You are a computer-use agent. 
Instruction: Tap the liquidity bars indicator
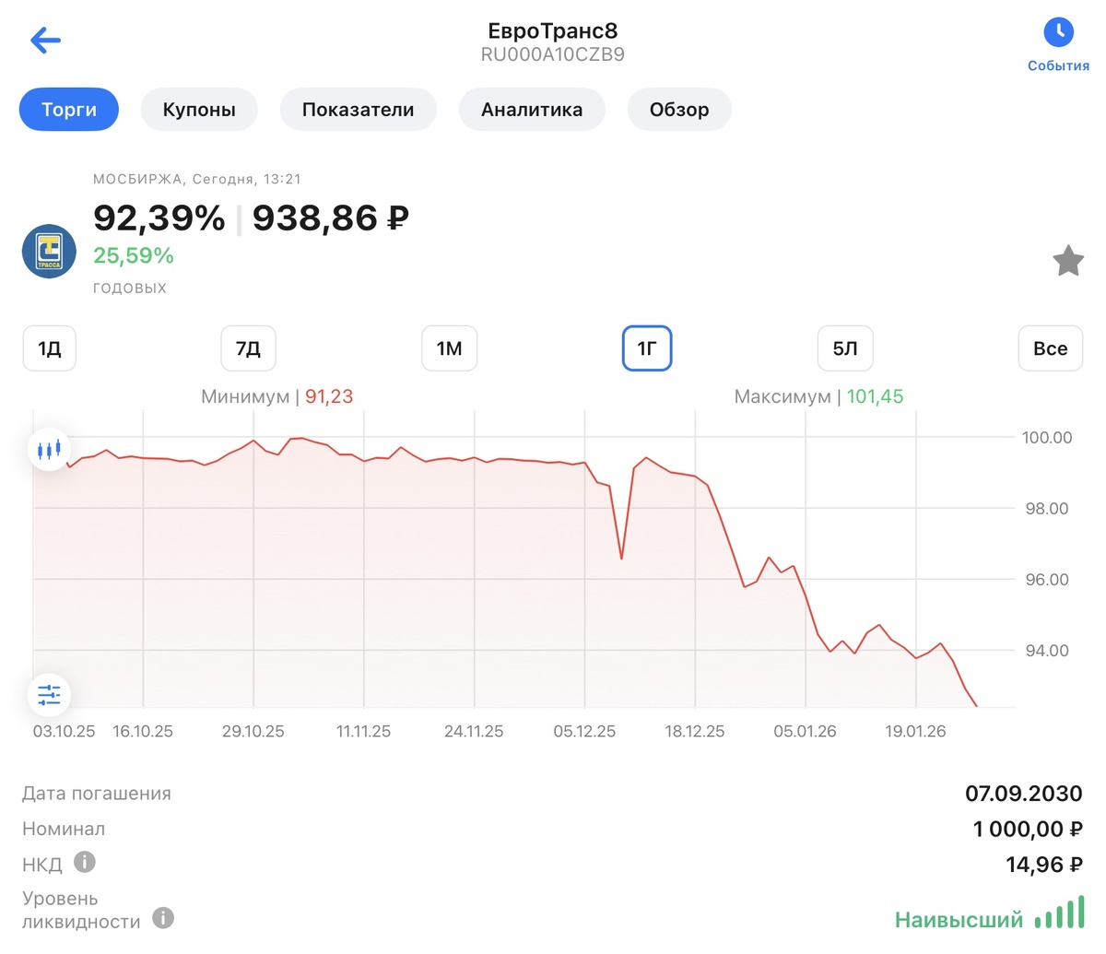(x=1060, y=912)
